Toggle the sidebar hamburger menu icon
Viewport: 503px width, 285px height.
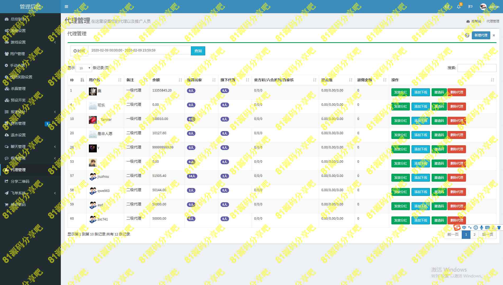66,7
